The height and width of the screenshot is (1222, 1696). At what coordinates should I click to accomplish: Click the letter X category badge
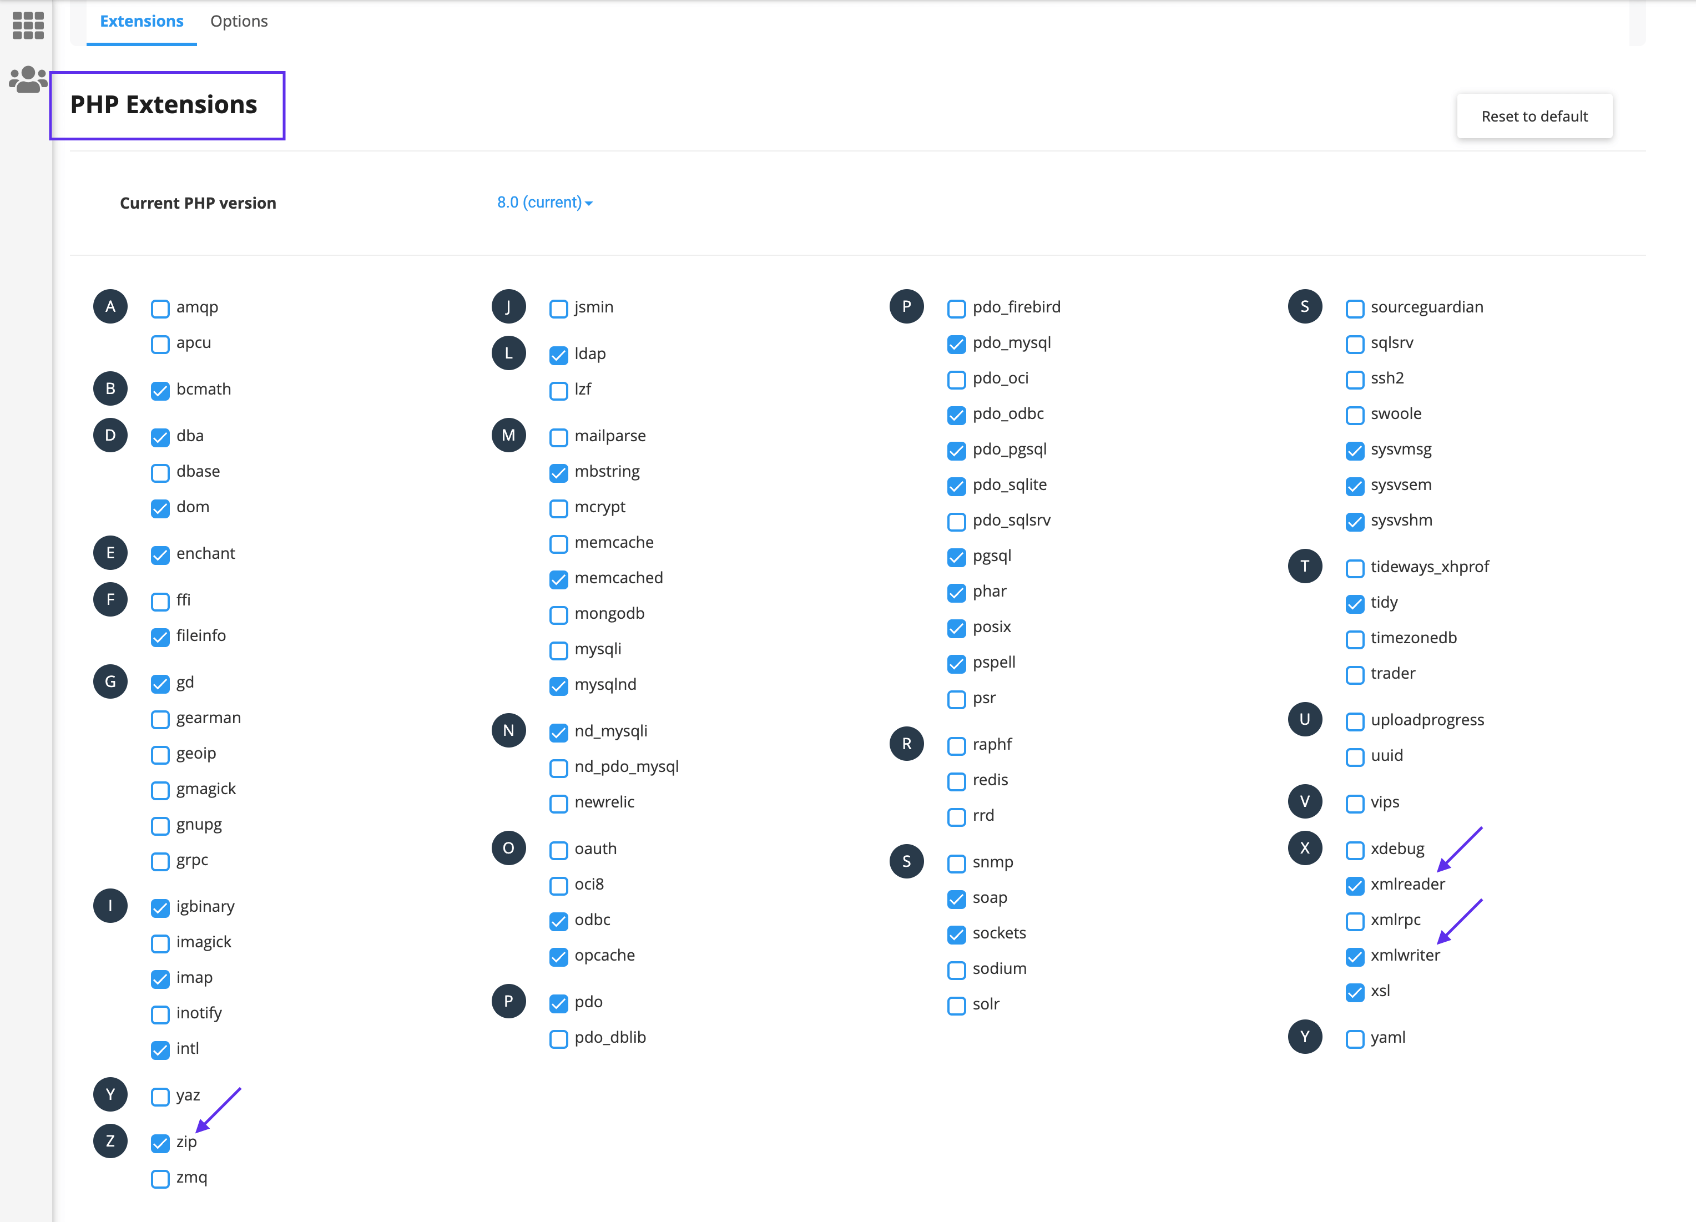[1305, 848]
